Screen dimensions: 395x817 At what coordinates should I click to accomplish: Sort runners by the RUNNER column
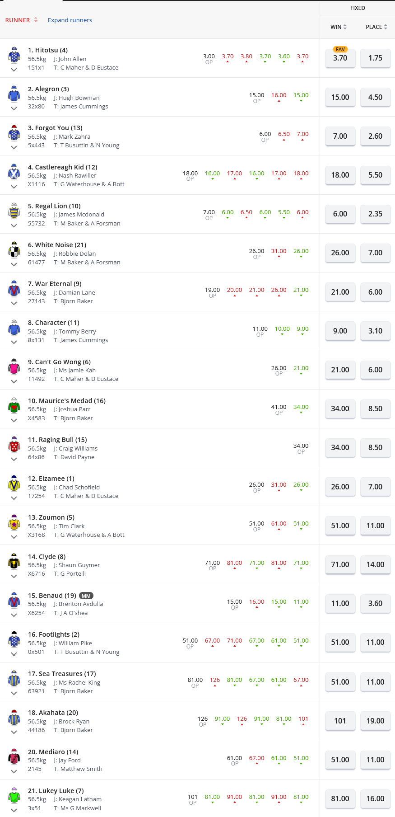21,20
